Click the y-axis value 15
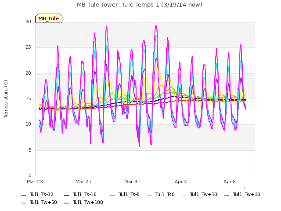Viewport: 281px width, 211px height. click(28, 98)
